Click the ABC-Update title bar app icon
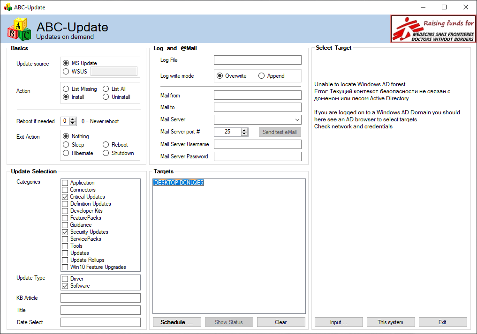 coord(8,7)
